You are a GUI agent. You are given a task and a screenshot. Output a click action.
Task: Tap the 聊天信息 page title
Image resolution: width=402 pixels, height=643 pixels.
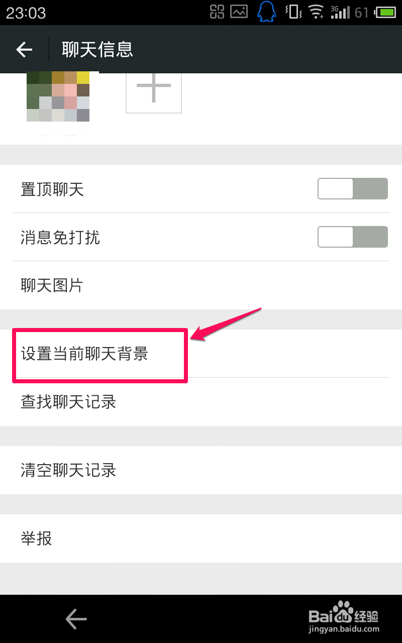[x=97, y=49]
